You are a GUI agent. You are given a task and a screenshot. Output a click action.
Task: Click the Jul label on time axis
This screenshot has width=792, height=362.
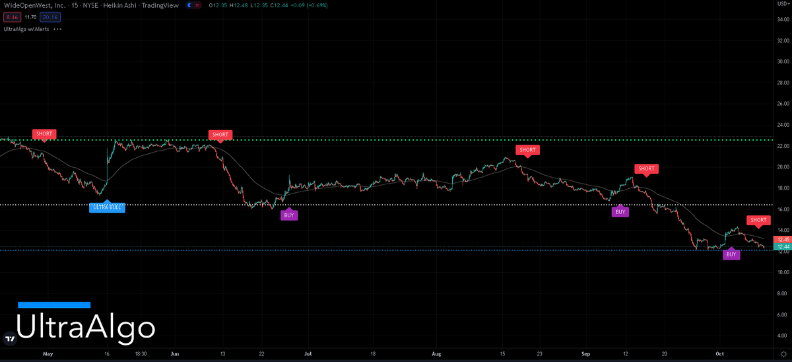[x=308, y=354]
